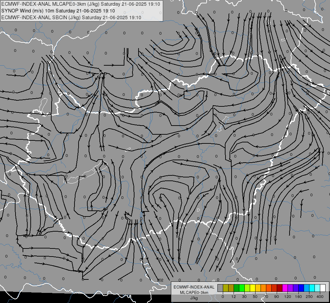Click the legend label 'MLCAPE0-3km'

click(x=194, y=293)
